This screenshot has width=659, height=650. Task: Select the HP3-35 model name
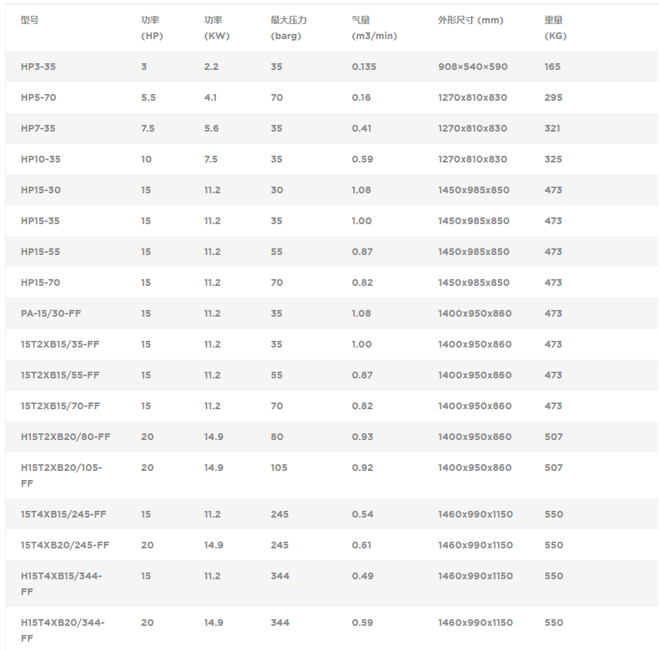[x=38, y=67]
